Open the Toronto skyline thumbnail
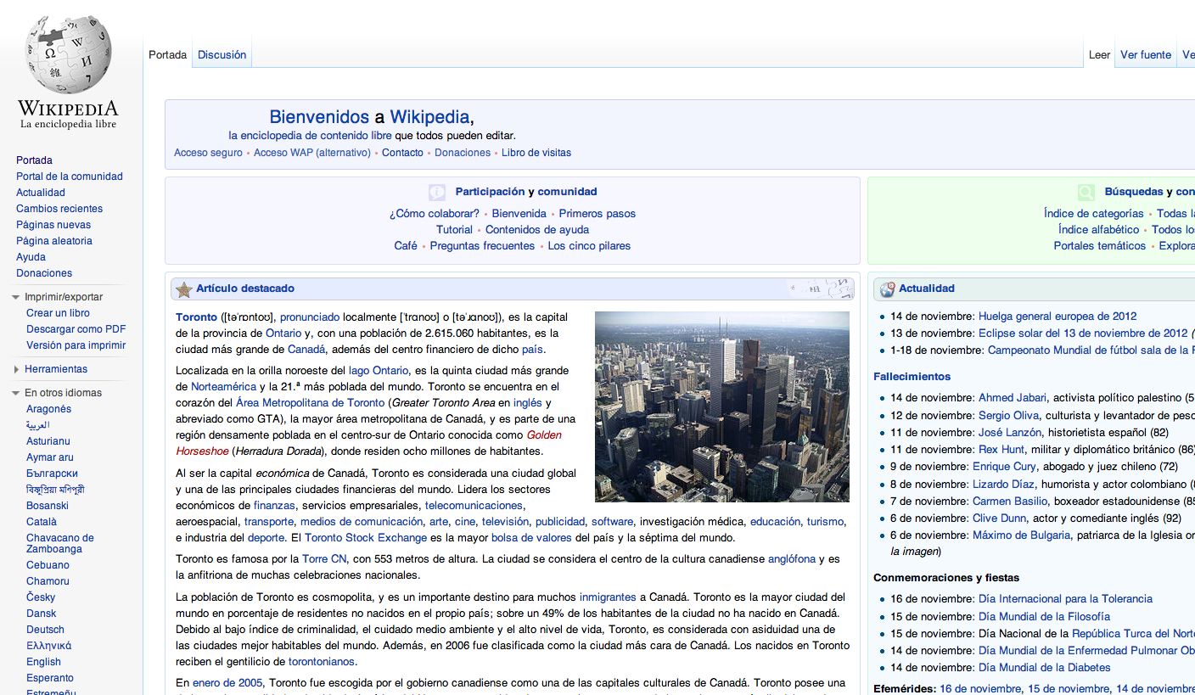The height and width of the screenshot is (695, 1195). [x=722, y=406]
